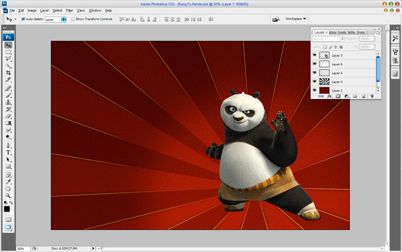Select the Polygonal Lasso tool
The height and width of the screenshot is (252, 402).
8,59
